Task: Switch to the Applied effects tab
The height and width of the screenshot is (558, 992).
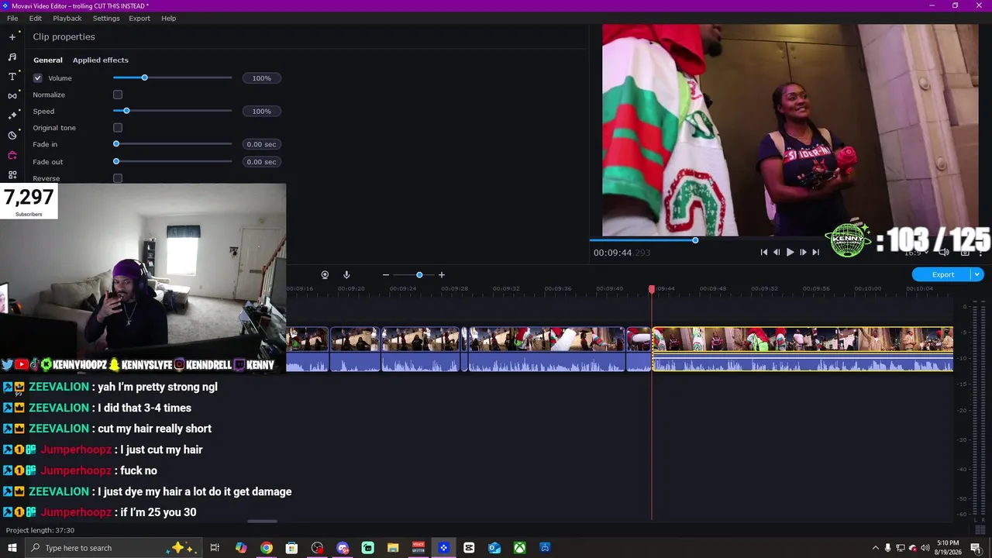Action: point(101,60)
